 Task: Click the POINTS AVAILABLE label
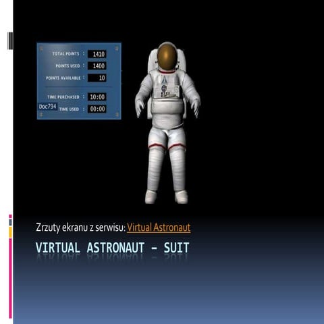pos(63,78)
